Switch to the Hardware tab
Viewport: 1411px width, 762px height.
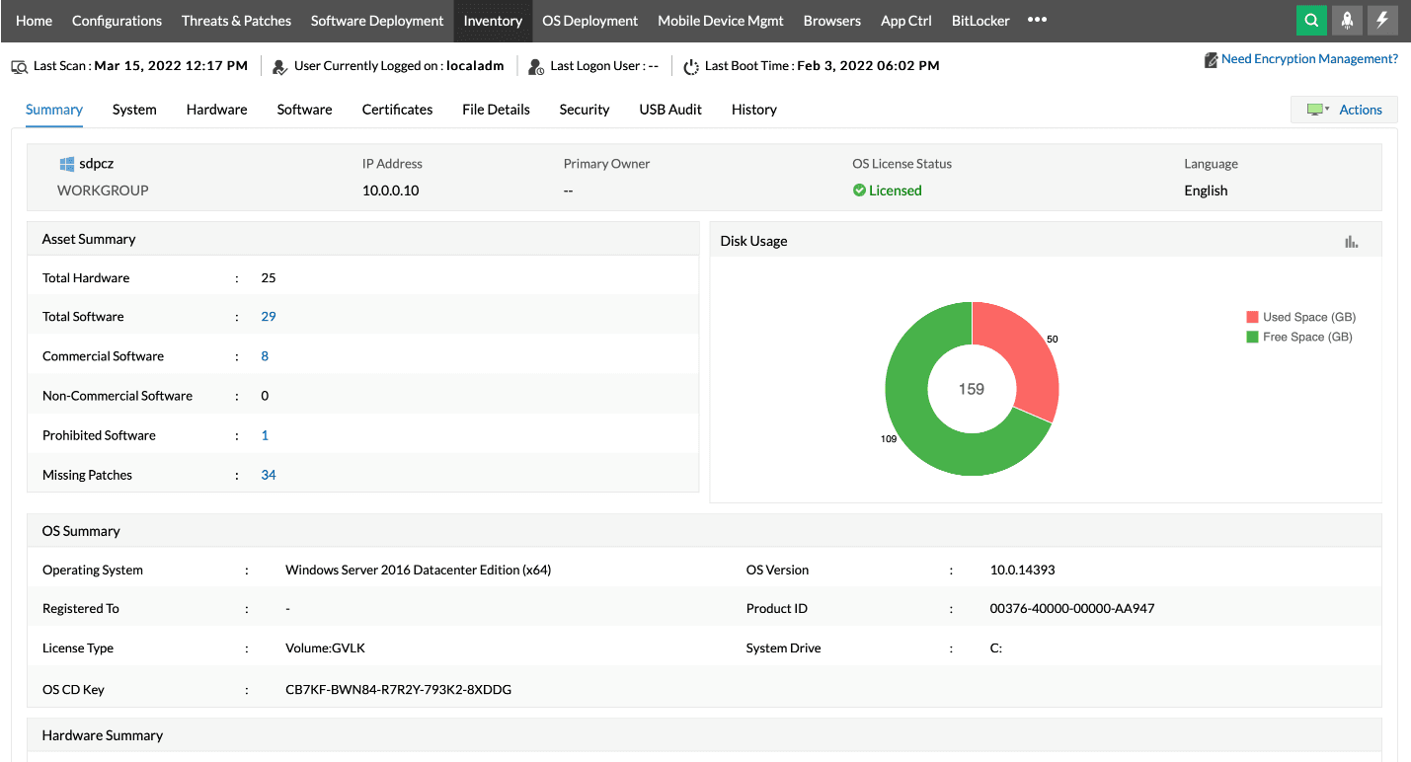[x=217, y=110]
